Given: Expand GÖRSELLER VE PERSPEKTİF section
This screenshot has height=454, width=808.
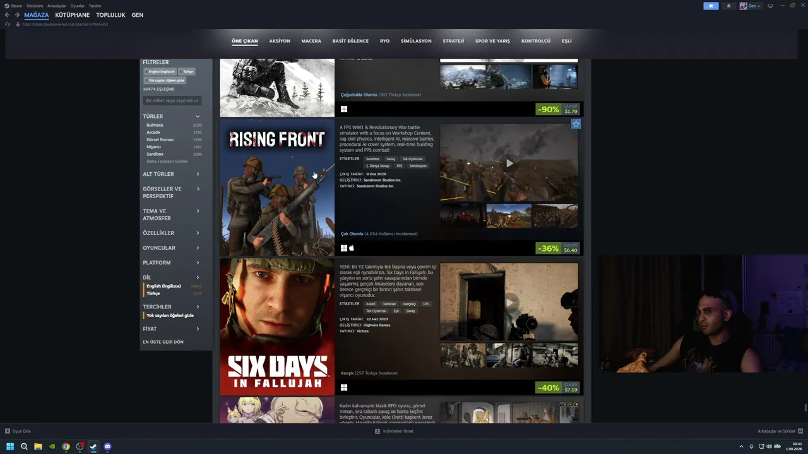Looking at the screenshot, I should pyautogui.click(x=171, y=192).
